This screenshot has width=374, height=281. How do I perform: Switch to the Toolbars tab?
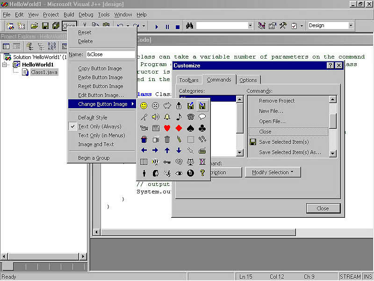(x=189, y=80)
